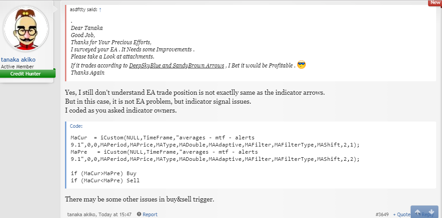
Task: Click the Active Member user title
Action: click(17, 67)
